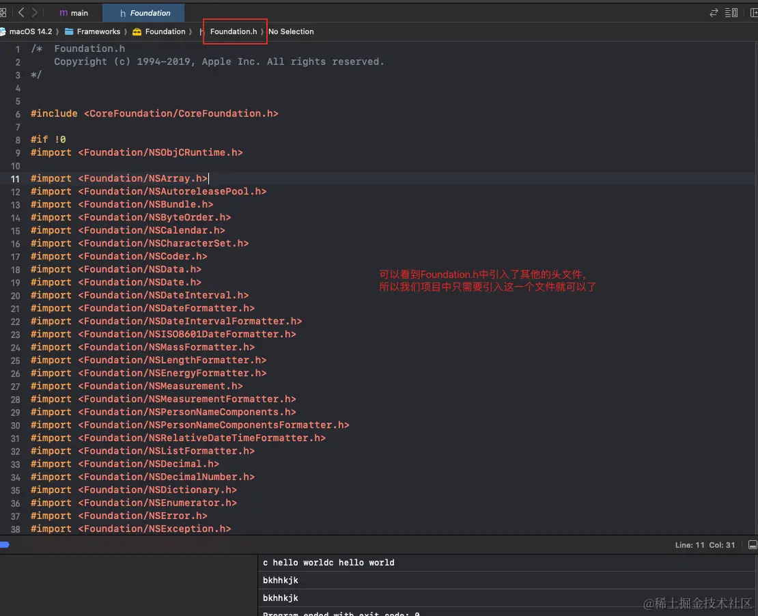Click the swap editor arrows icon

click(x=714, y=13)
